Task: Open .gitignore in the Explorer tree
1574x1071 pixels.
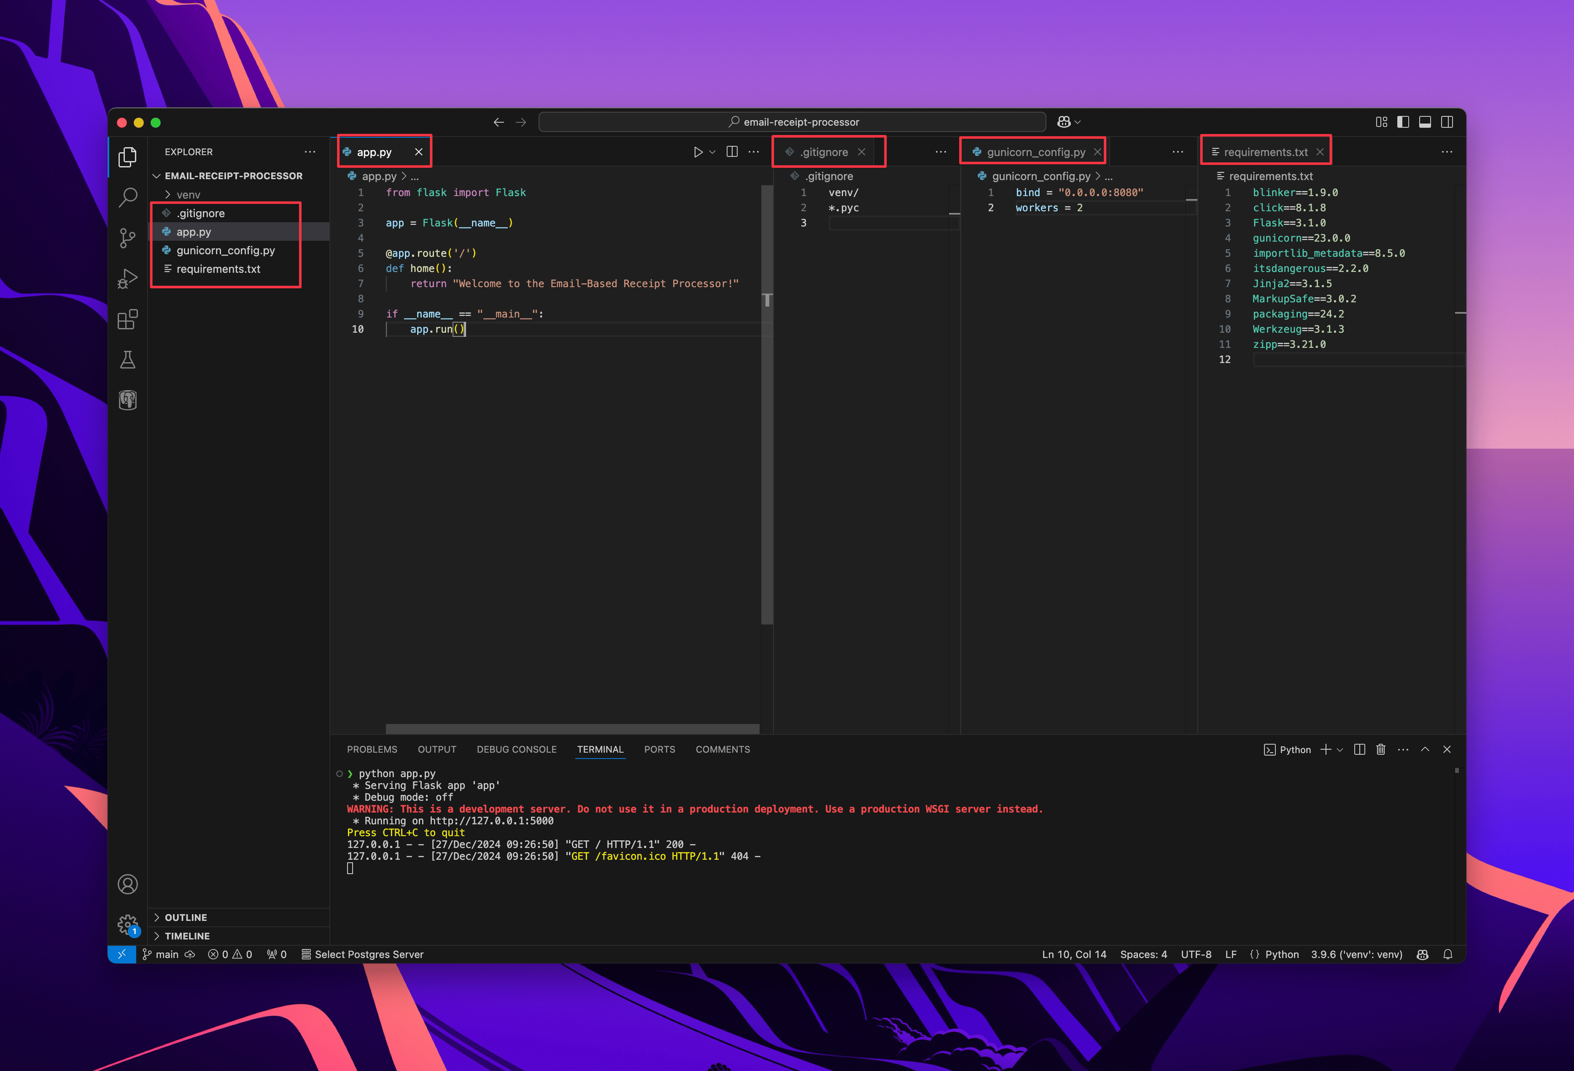Action: [238, 213]
